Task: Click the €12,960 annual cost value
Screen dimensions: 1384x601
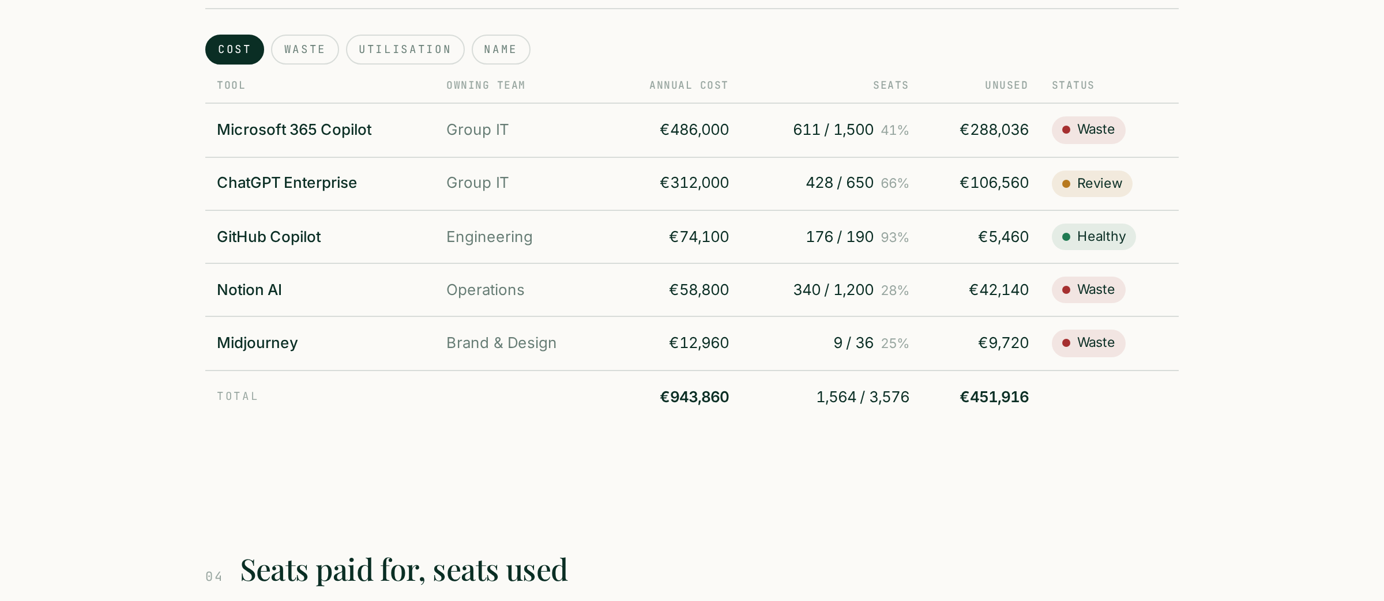Action: pos(699,343)
